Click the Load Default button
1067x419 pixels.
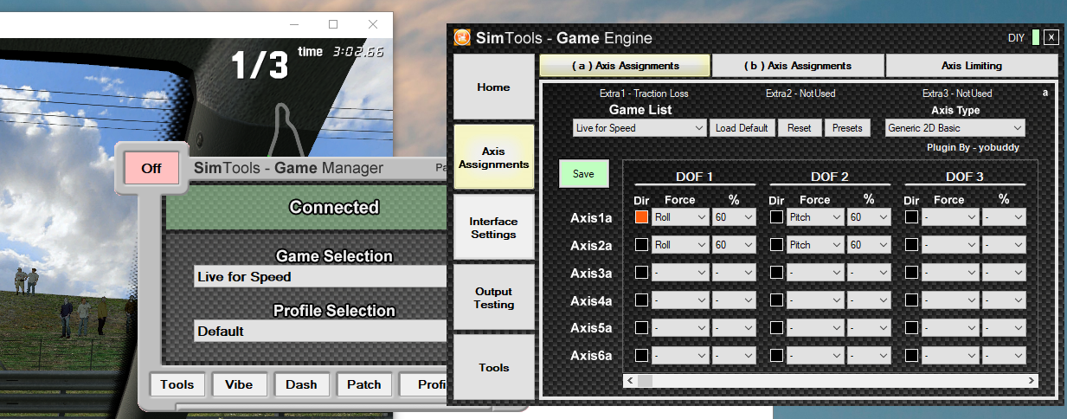(742, 128)
